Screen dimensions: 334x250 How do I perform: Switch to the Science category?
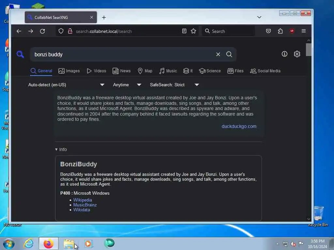pyautogui.click(x=210, y=71)
